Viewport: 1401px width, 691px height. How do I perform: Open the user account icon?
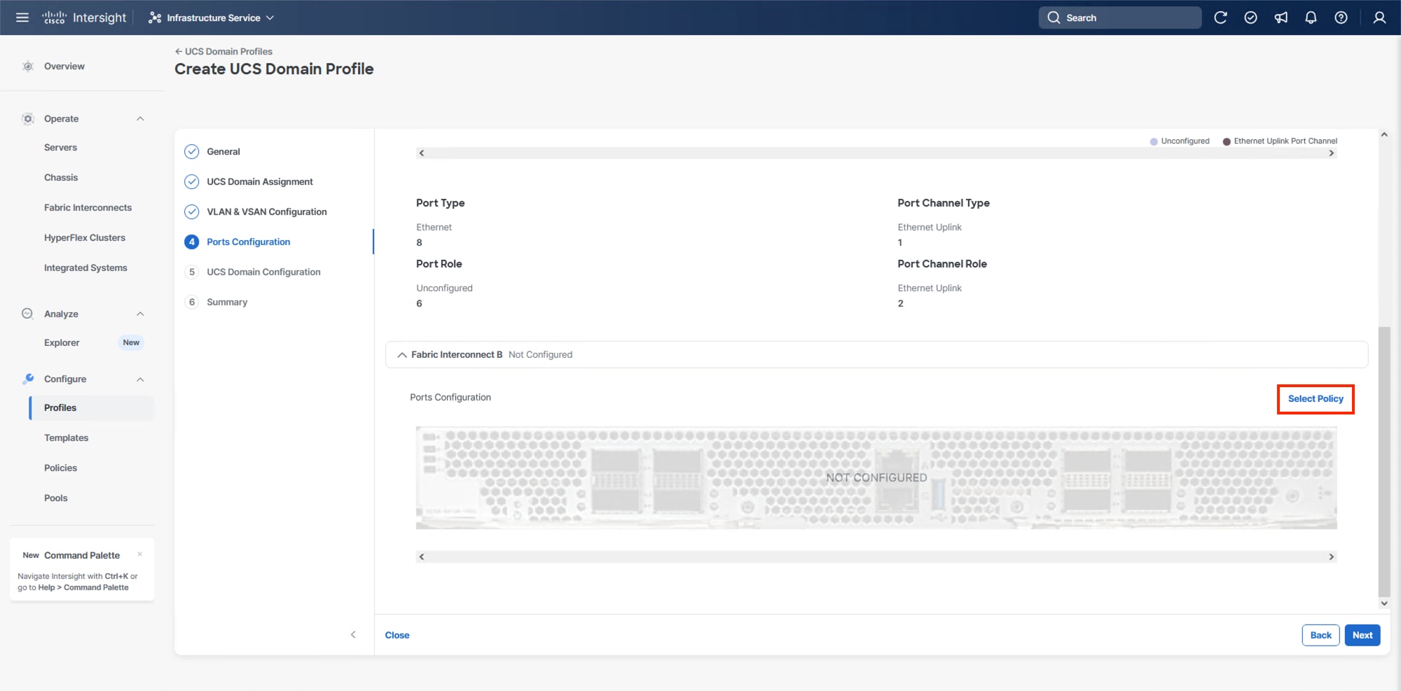1379,18
